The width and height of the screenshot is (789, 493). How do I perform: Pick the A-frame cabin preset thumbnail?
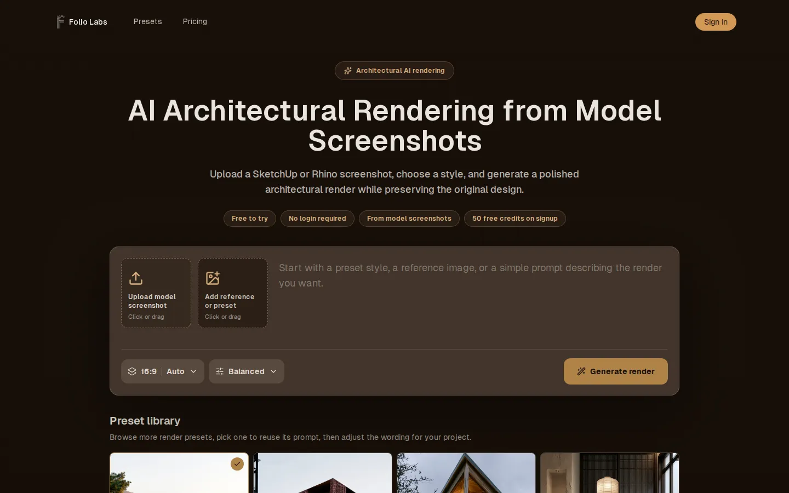coord(466,473)
